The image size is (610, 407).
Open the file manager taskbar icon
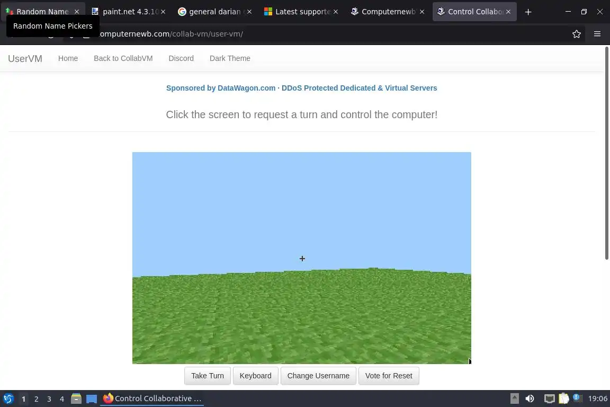coord(76,399)
